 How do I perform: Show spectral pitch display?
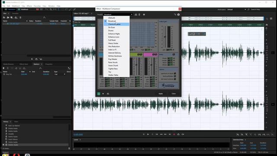pyautogui.click(x=41, y=10)
